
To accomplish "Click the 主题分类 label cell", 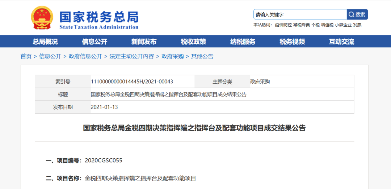I will tap(222, 82).
